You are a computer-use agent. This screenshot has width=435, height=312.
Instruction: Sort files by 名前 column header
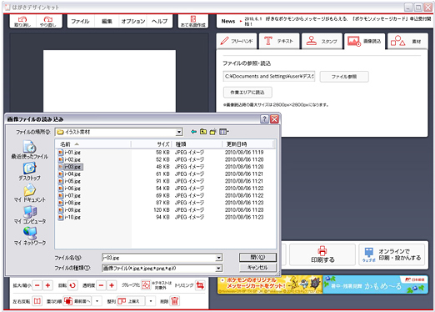click(93, 144)
